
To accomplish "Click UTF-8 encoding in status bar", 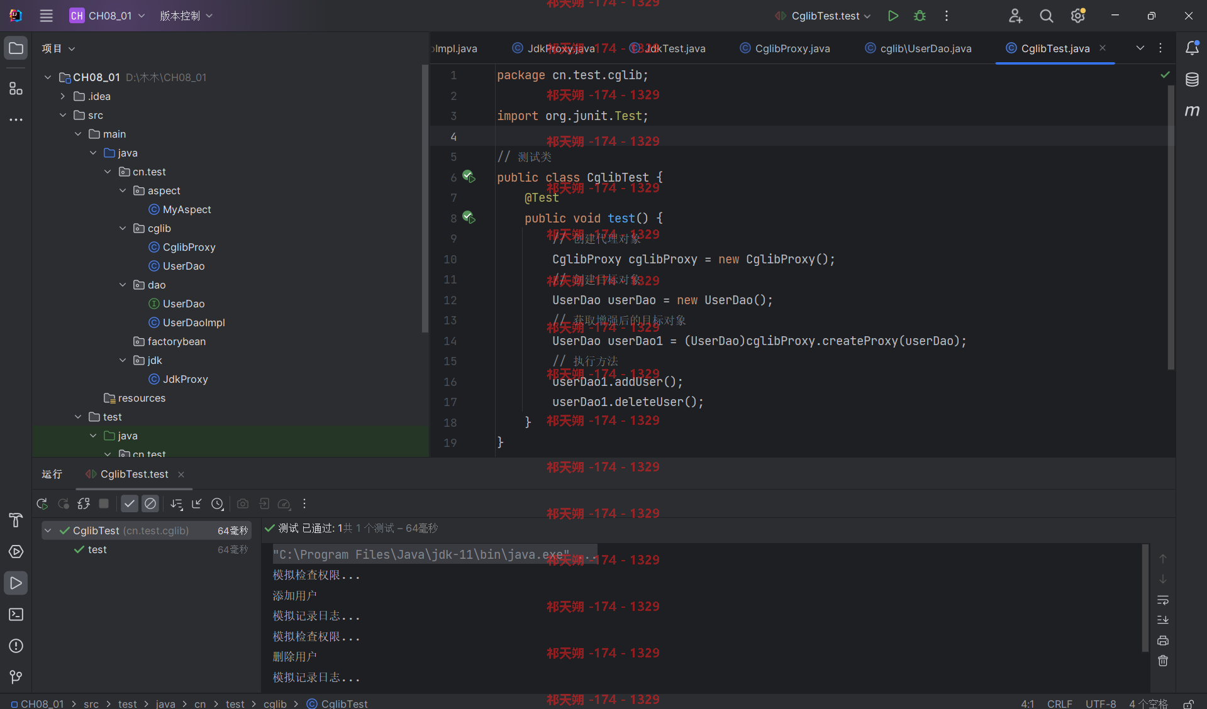I will (1101, 704).
